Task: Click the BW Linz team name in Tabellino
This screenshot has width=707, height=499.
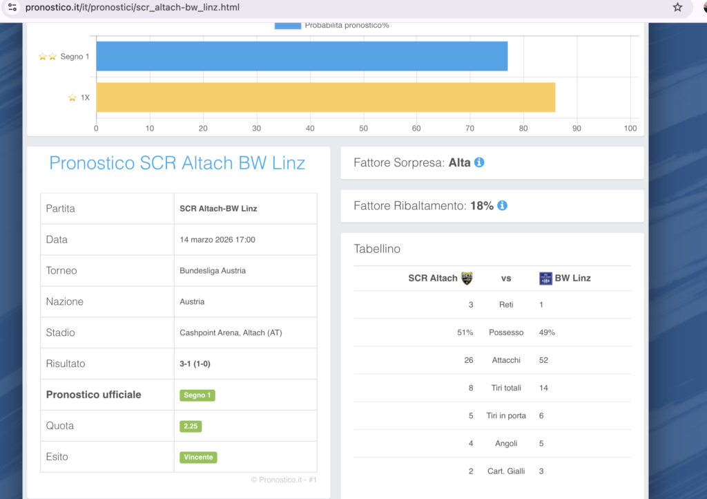Action: [573, 278]
